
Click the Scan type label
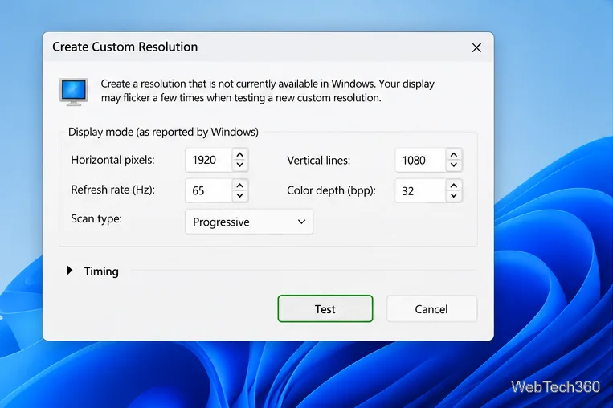[96, 218]
